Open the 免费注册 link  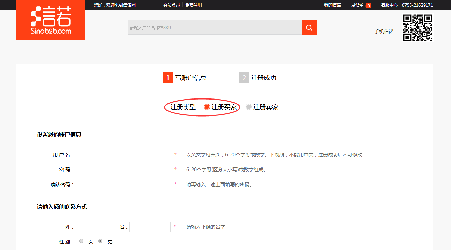pyautogui.click(x=194, y=5)
